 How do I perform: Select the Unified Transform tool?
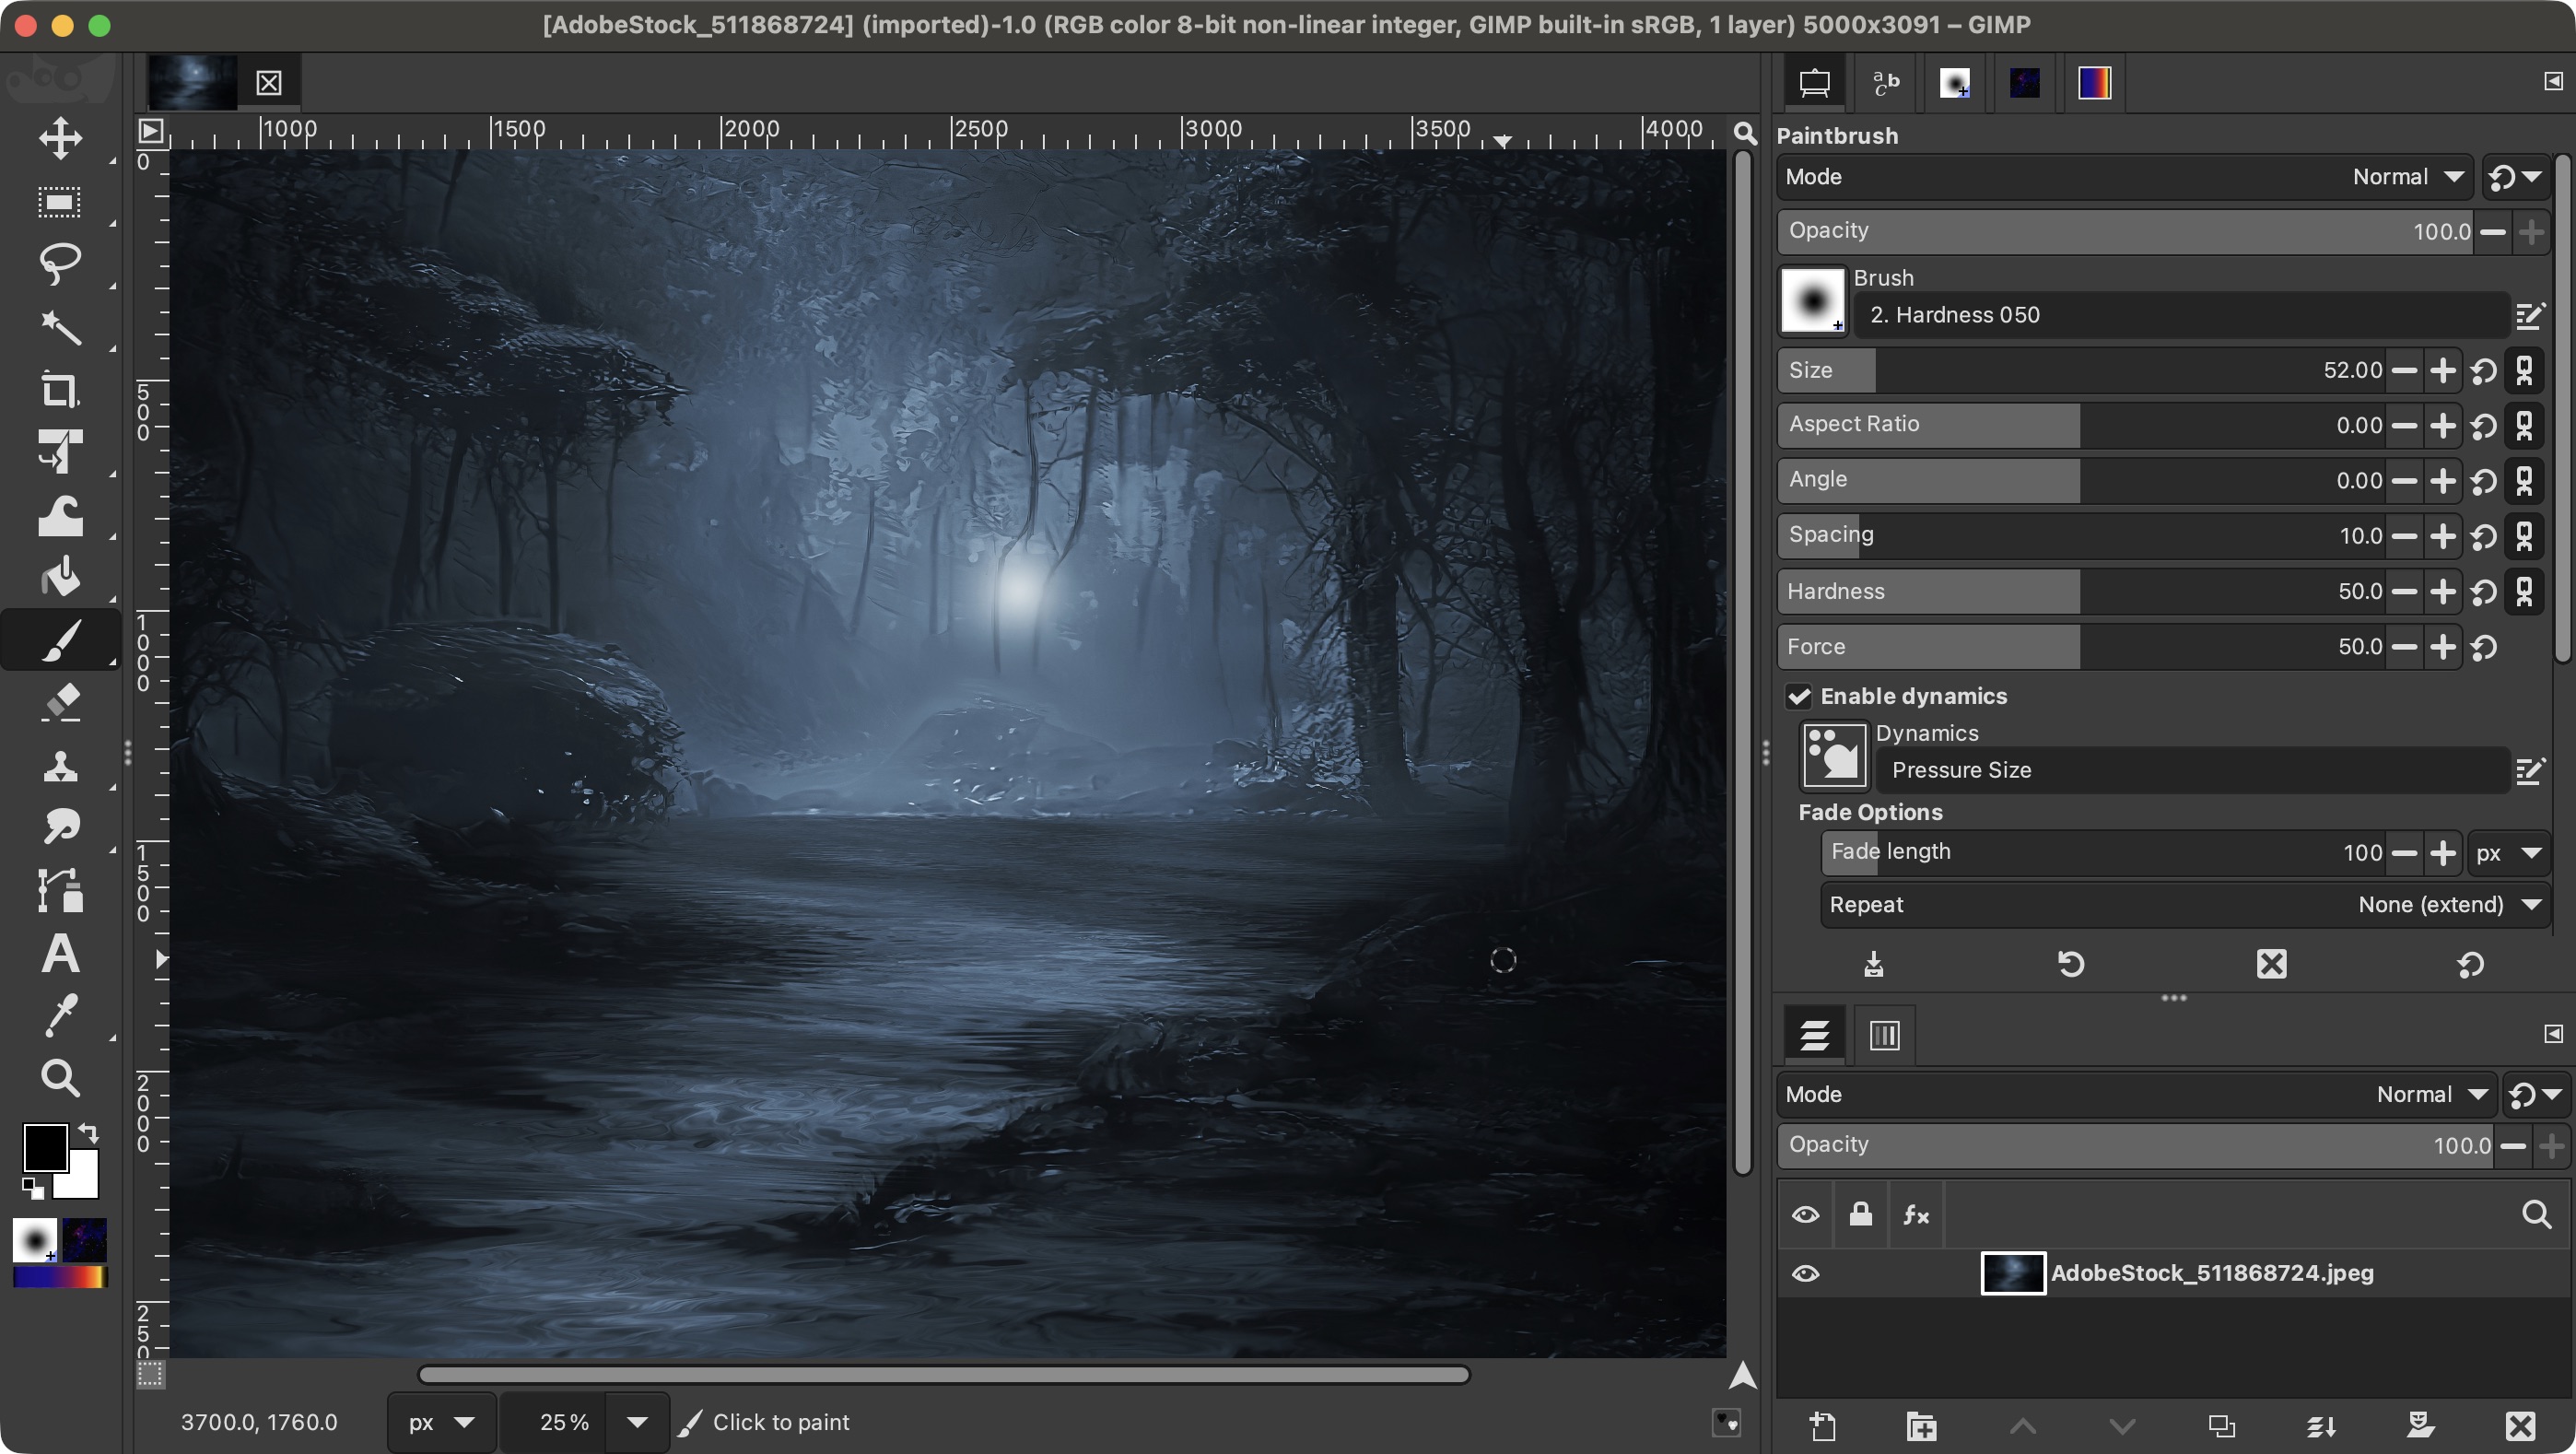(60, 452)
